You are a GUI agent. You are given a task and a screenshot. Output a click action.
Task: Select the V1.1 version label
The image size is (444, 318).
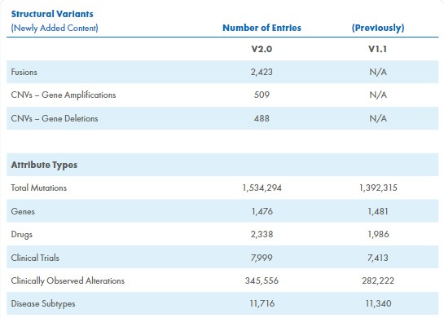coord(377,49)
